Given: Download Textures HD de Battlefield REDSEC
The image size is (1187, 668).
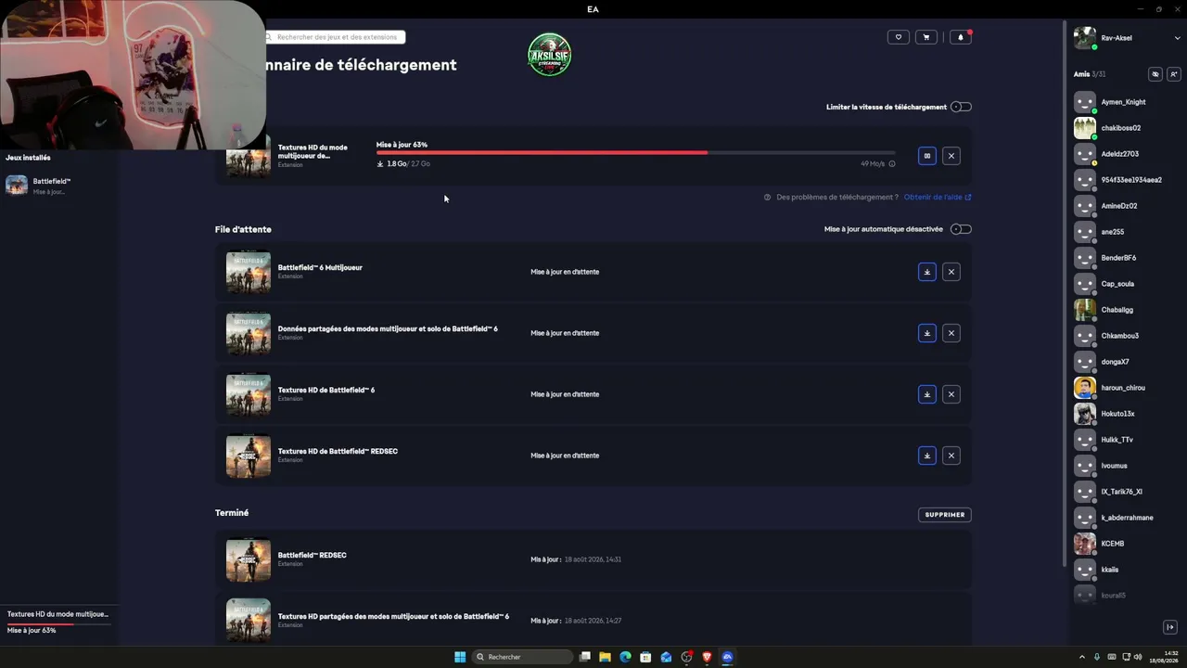Looking at the screenshot, I should pos(926,456).
